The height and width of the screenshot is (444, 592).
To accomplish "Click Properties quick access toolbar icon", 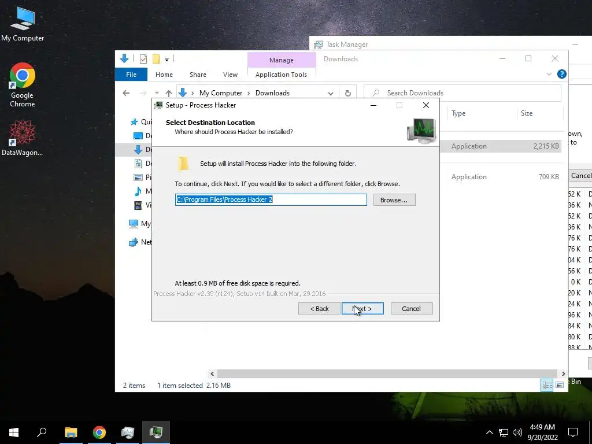I will point(143,58).
